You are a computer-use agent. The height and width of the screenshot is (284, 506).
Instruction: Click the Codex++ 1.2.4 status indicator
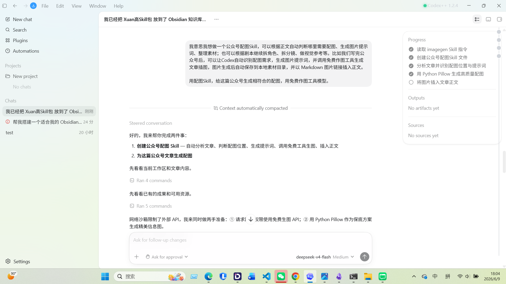click(441, 6)
